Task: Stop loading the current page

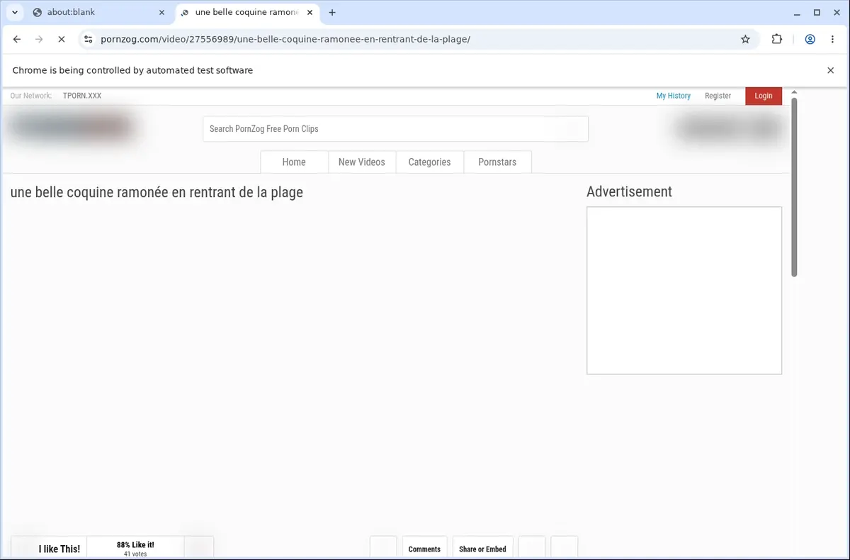Action: coord(61,40)
